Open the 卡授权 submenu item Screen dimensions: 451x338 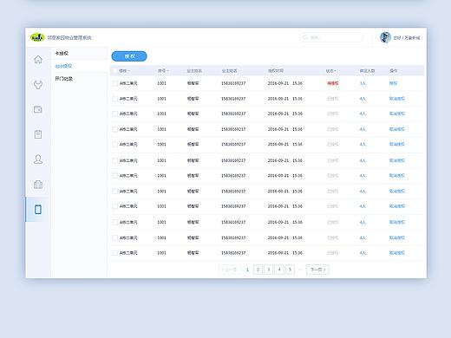click(x=62, y=54)
